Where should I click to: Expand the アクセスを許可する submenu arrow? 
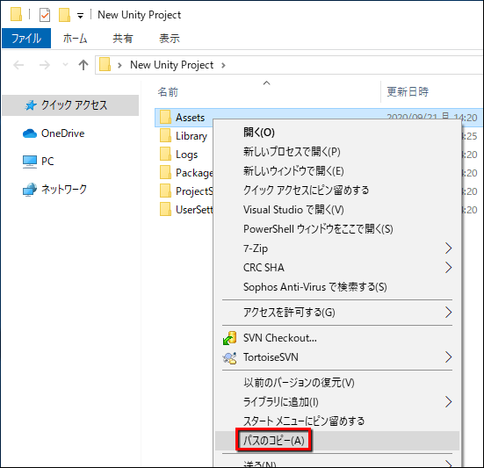click(449, 313)
